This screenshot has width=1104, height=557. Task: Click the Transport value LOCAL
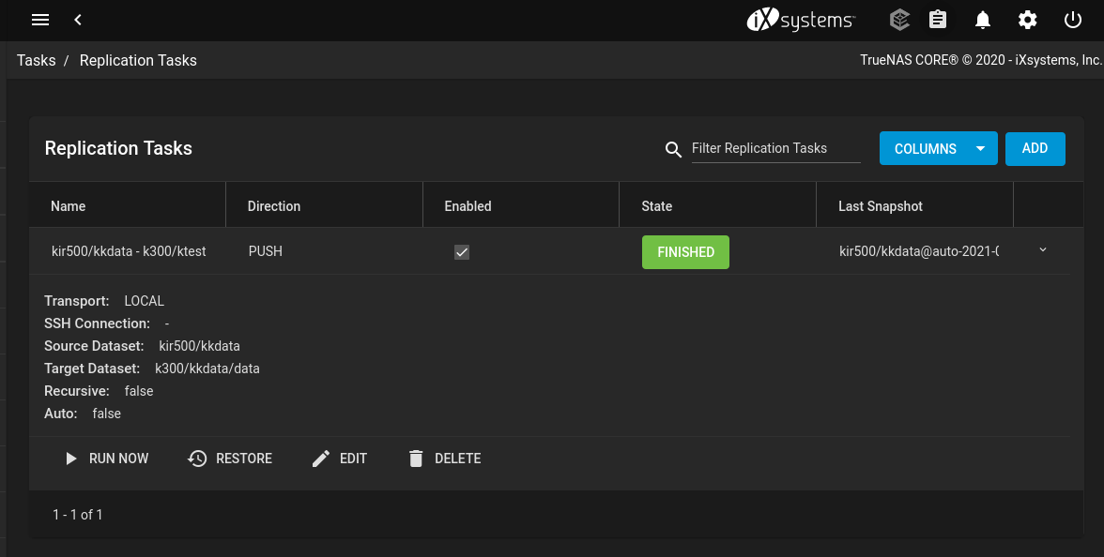point(145,301)
